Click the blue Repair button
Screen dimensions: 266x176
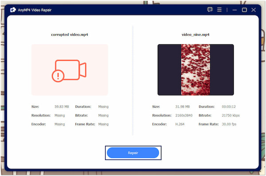point(133,153)
